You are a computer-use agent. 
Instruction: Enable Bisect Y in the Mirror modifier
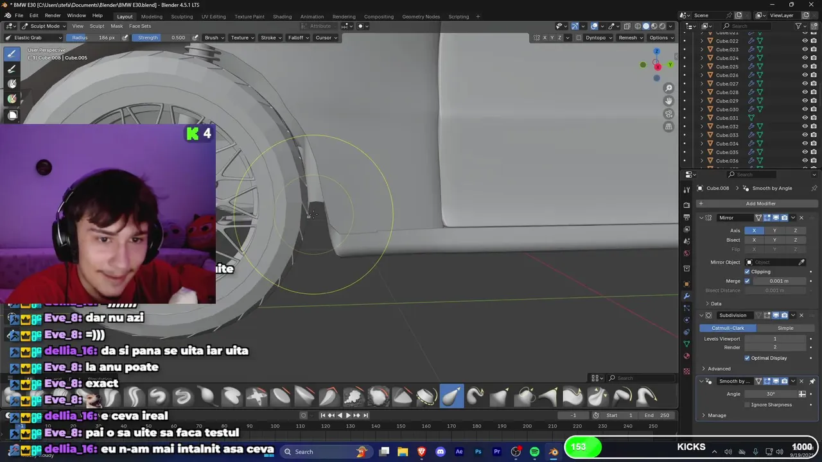(774, 240)
